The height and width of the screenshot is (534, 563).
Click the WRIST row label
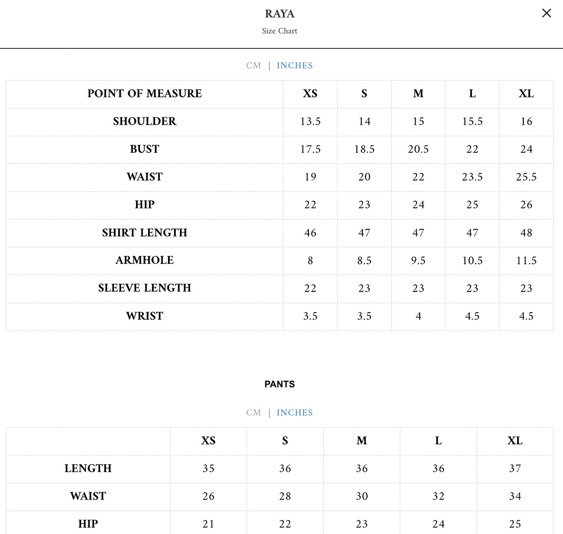point(145,316)
